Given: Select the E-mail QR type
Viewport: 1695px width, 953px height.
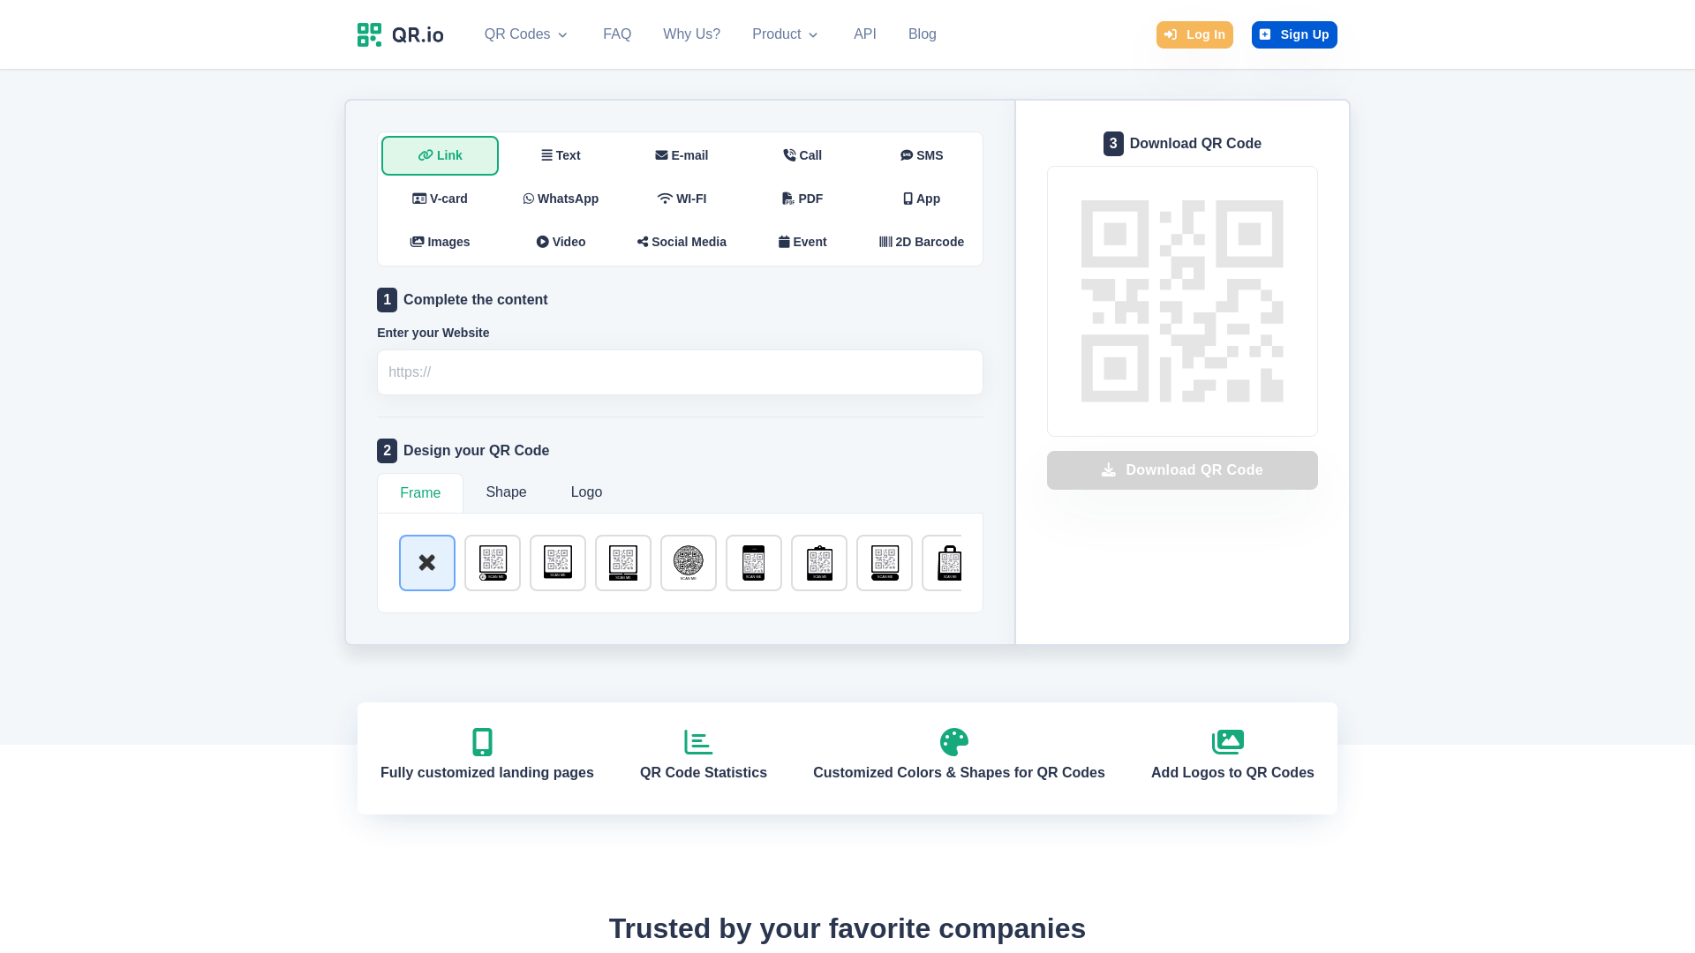Looking at the screenshot, I should point(682,155).
